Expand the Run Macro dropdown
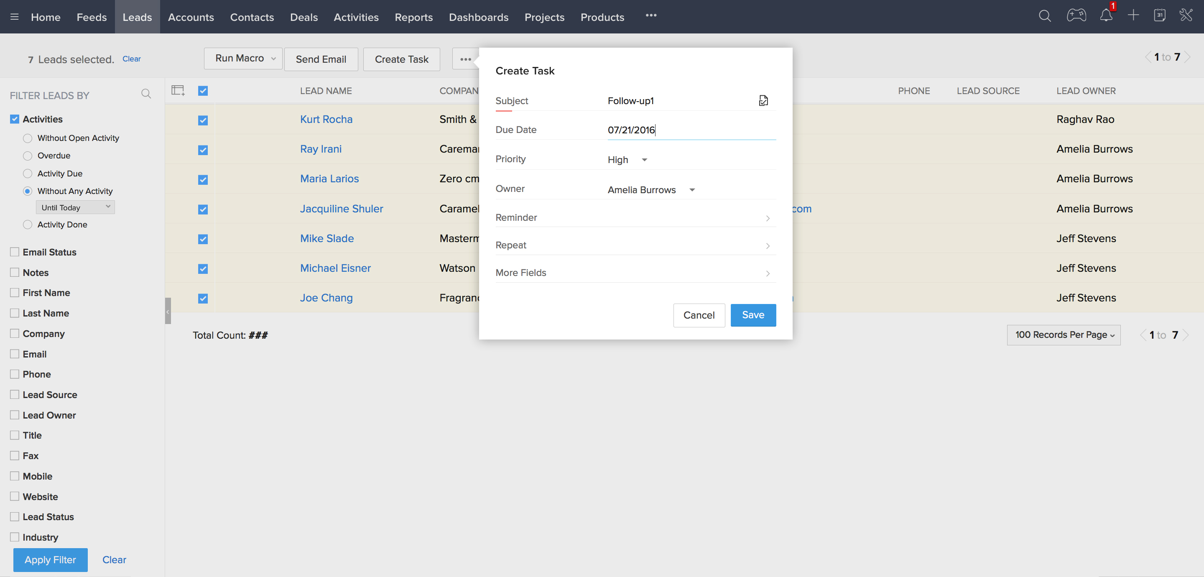This screenshot has height=577, width=1204. pyautogui.click(x=243, y=59)
